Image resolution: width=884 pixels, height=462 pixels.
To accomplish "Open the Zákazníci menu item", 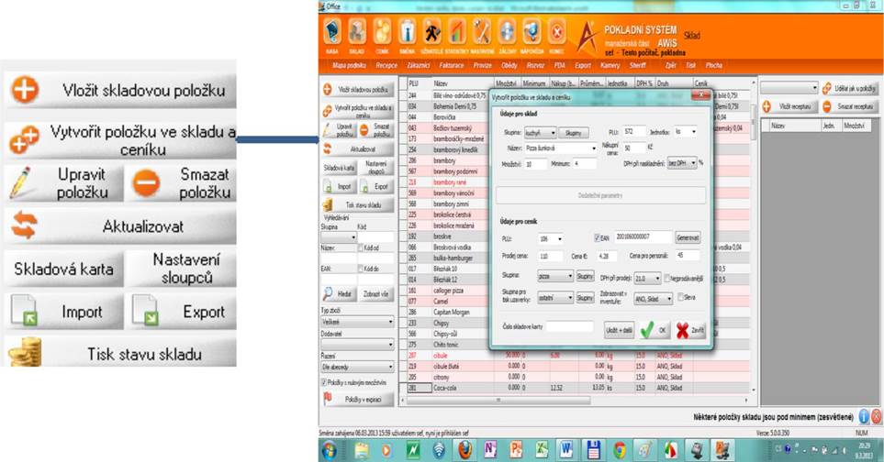I will coord(419,65).
